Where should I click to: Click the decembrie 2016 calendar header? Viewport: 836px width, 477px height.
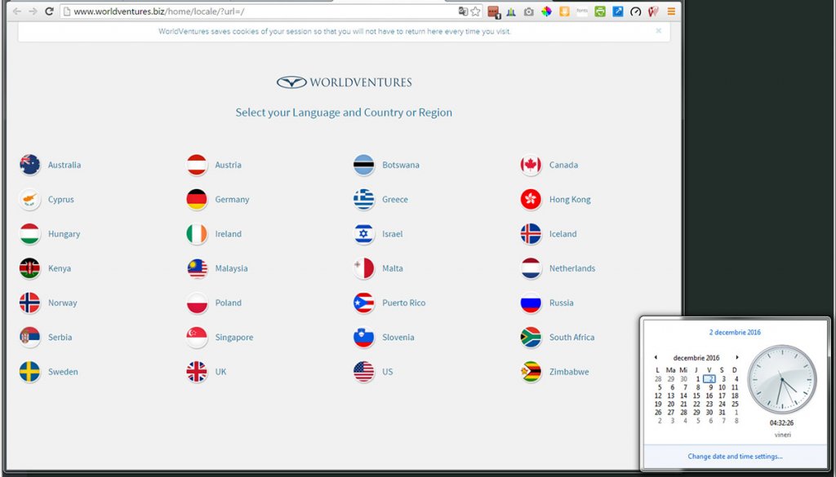coord(696,358)
